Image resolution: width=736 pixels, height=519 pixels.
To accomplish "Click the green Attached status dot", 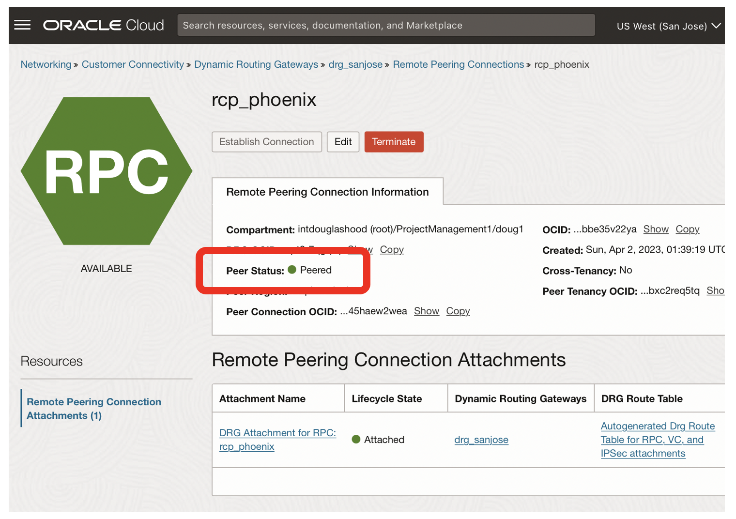I will [356, 439].
